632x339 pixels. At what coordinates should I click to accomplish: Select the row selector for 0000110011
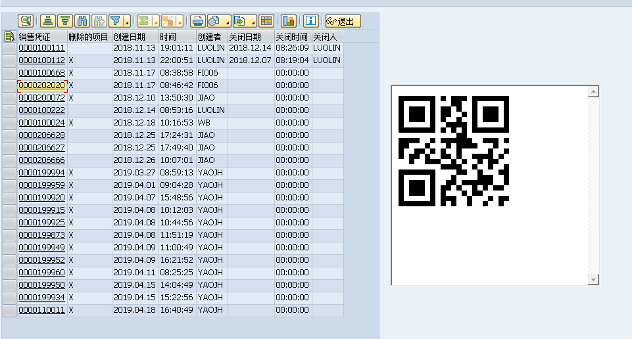(9, 310)
